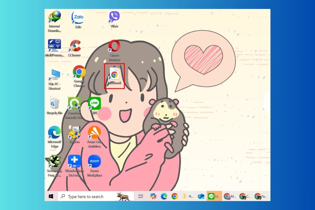This screenshot has width=315, height=210.
Task: Select the Zalo desktop shortcut
Action: 78,20
